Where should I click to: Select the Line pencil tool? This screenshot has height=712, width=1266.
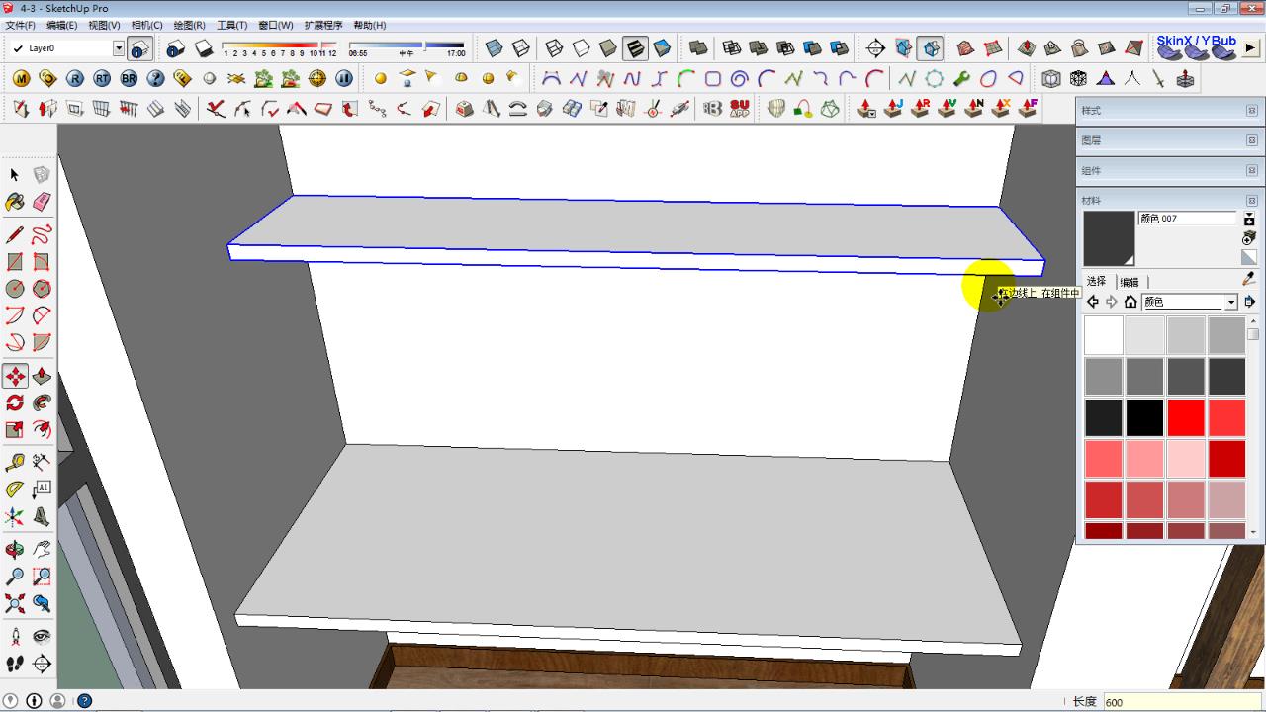pos(14,235)
